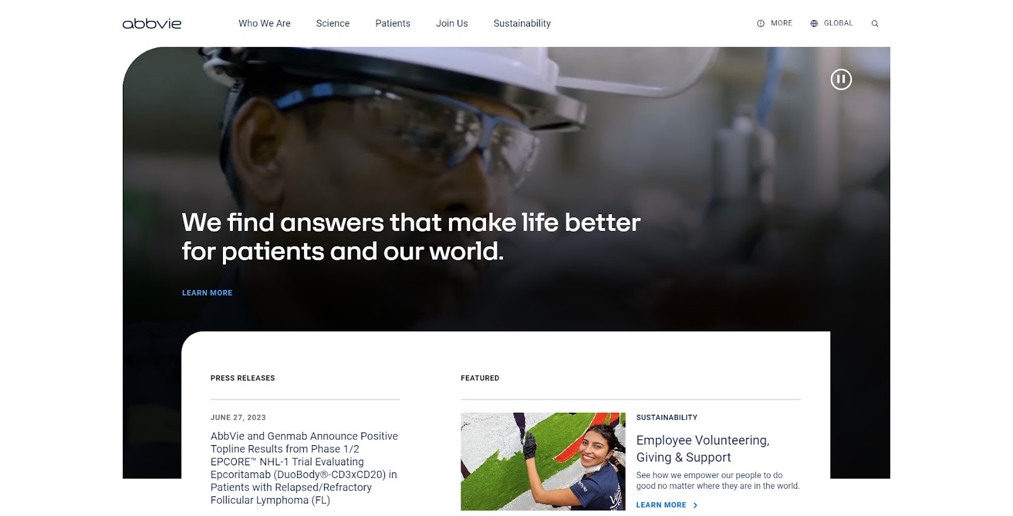
Task: Click the globe icon beside Global
Action: pos(814,23)
